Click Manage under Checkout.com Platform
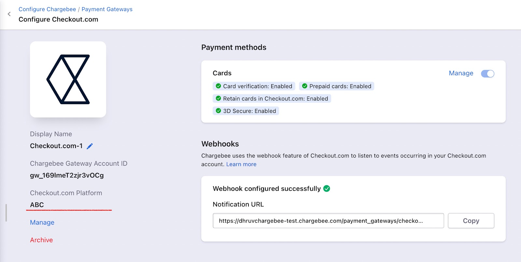 [x=42, y=223]
